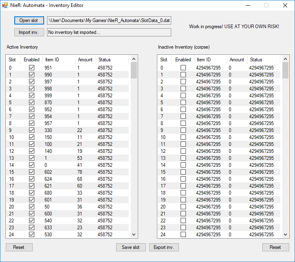Disable active inventory slot 24
The height and width of the screenshot is (262, 295).
[x=31, y=235]
